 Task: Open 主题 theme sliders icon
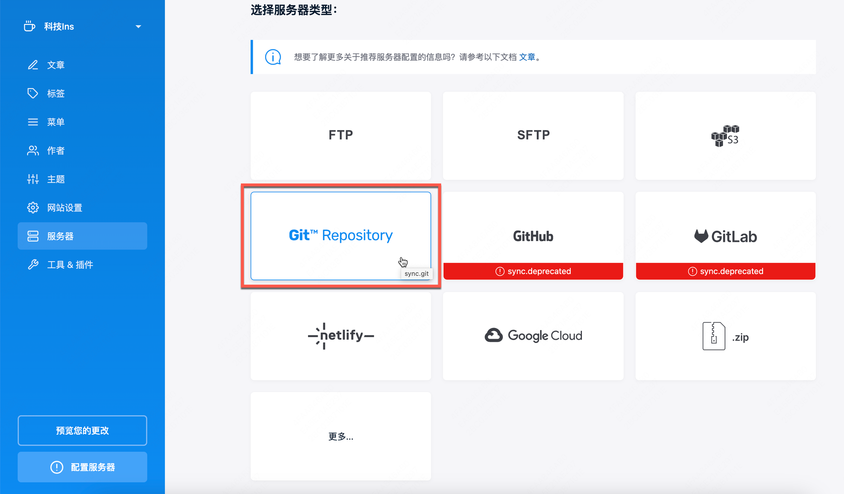click(x=33, y=179)
